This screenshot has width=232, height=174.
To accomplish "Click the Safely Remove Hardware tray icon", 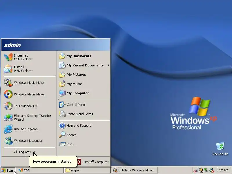I will pyautogui.click(x=206, y=170).
